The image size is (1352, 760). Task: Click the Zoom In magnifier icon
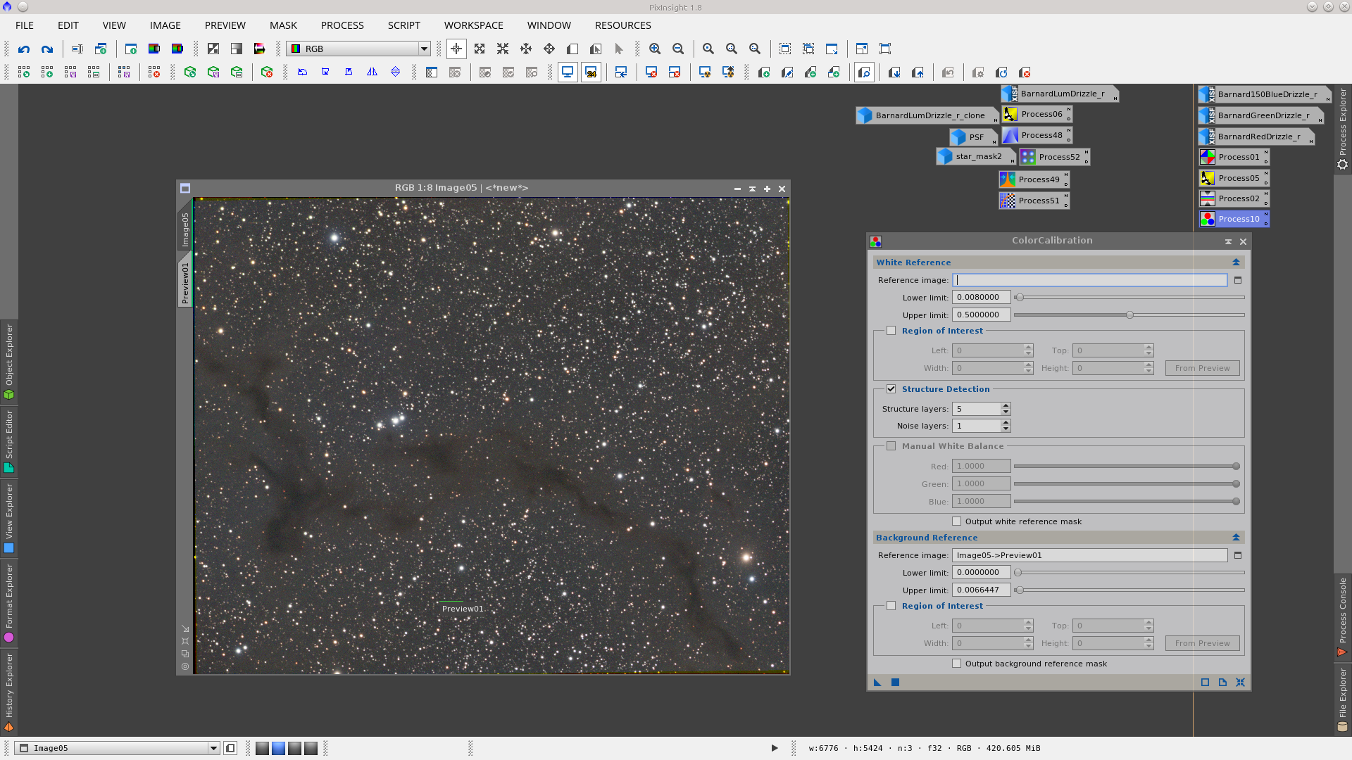(x=655, y=49)
